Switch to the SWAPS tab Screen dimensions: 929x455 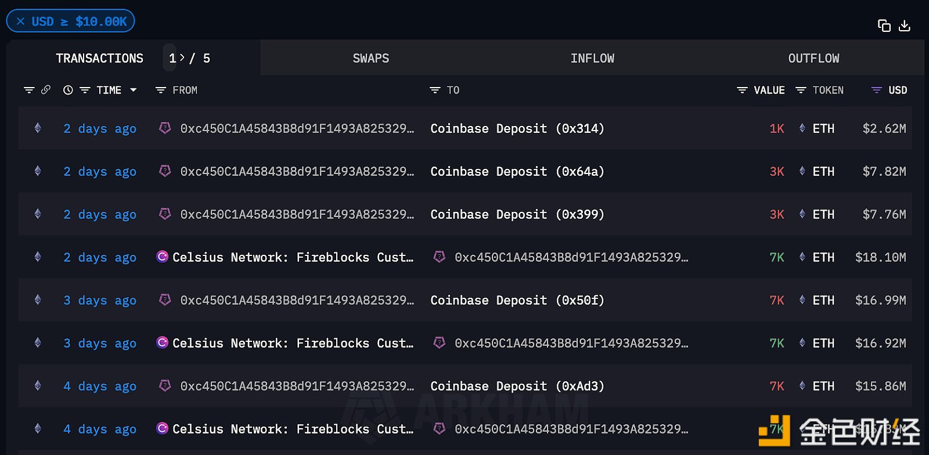(x=371, y=58)
